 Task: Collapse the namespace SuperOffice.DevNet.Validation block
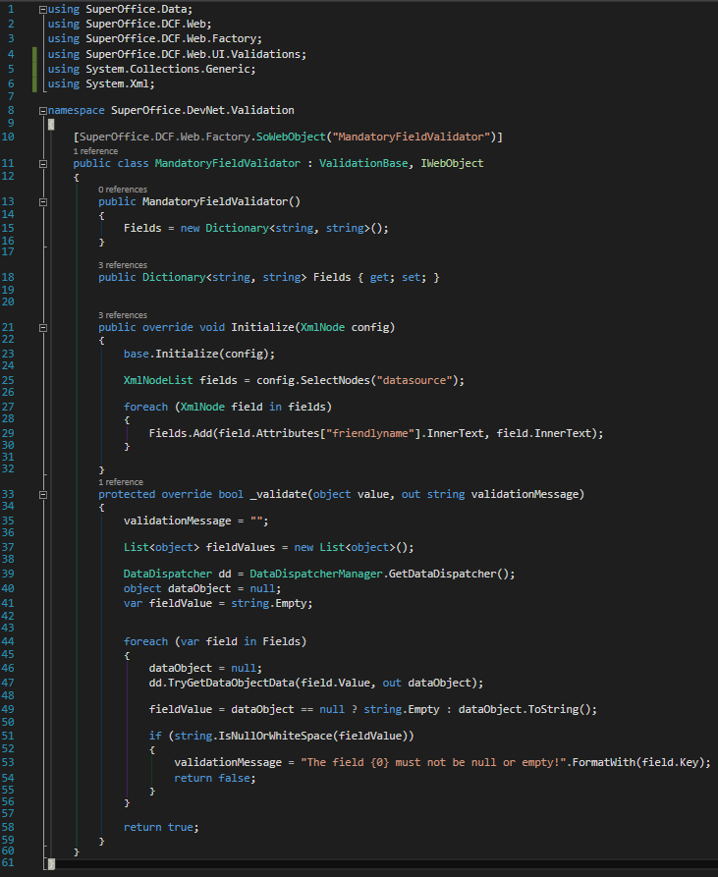(43, 111)
